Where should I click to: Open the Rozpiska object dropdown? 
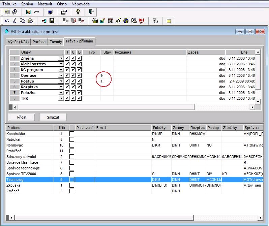(x=61, y=87)
